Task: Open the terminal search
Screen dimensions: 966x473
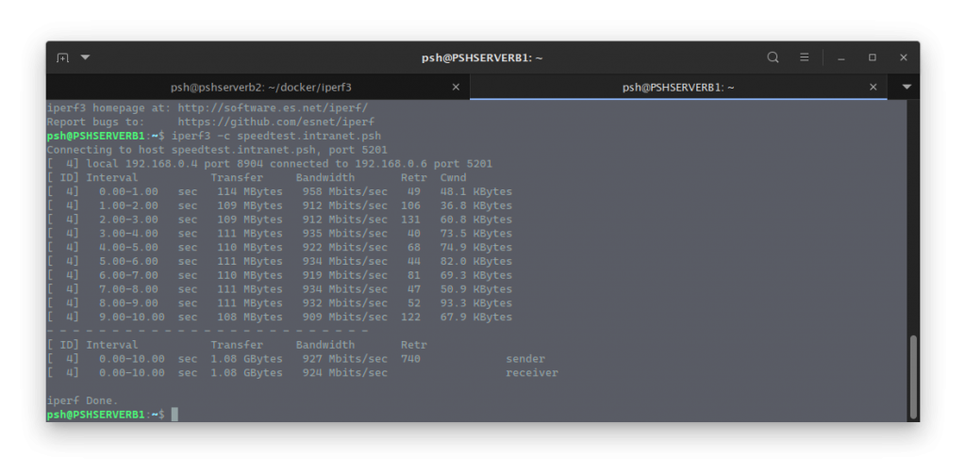Action: click(x=773, y=57)
